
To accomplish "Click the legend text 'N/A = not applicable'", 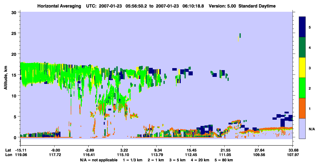I will point(99,160).
